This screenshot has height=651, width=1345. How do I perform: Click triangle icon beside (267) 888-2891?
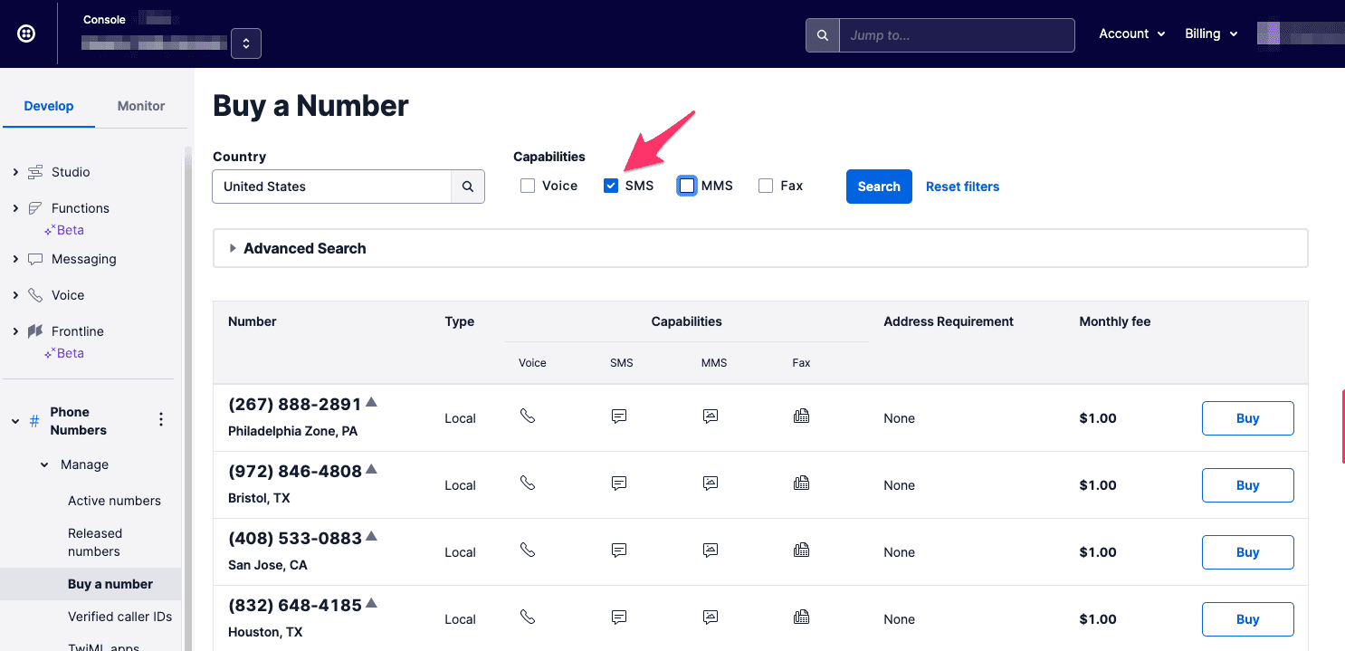point(371,402)
